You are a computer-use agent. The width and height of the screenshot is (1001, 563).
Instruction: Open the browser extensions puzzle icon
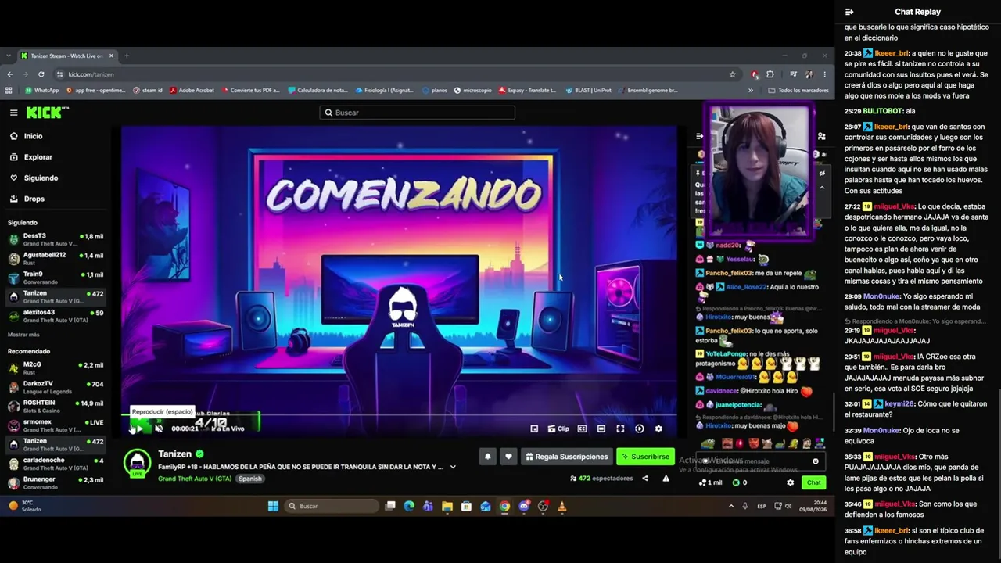pyautogui.click(x=770, y=74)
